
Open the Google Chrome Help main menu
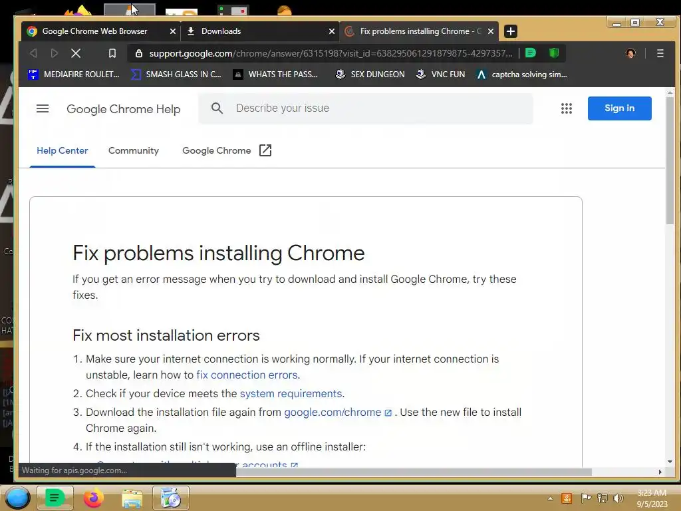(43, 108)
